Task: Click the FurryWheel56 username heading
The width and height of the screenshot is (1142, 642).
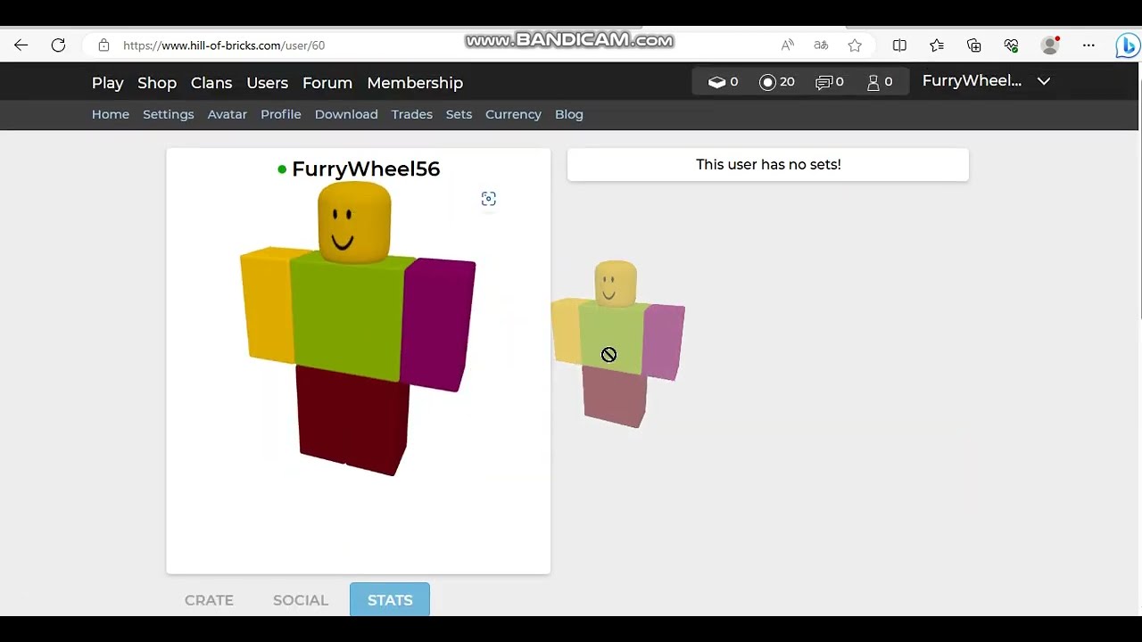Action: (x=366, y=169)
